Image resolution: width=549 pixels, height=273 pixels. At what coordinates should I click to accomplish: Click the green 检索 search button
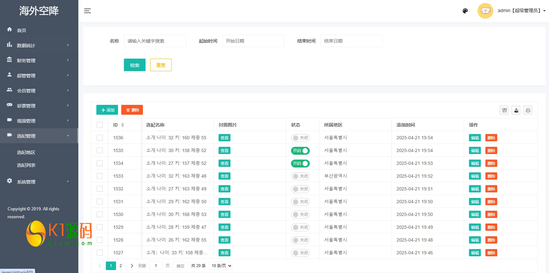[x=135, y=65]
